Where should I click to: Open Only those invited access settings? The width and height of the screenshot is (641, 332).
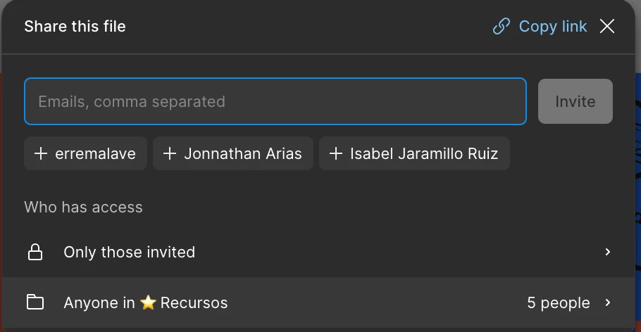[x=318, y=252]
